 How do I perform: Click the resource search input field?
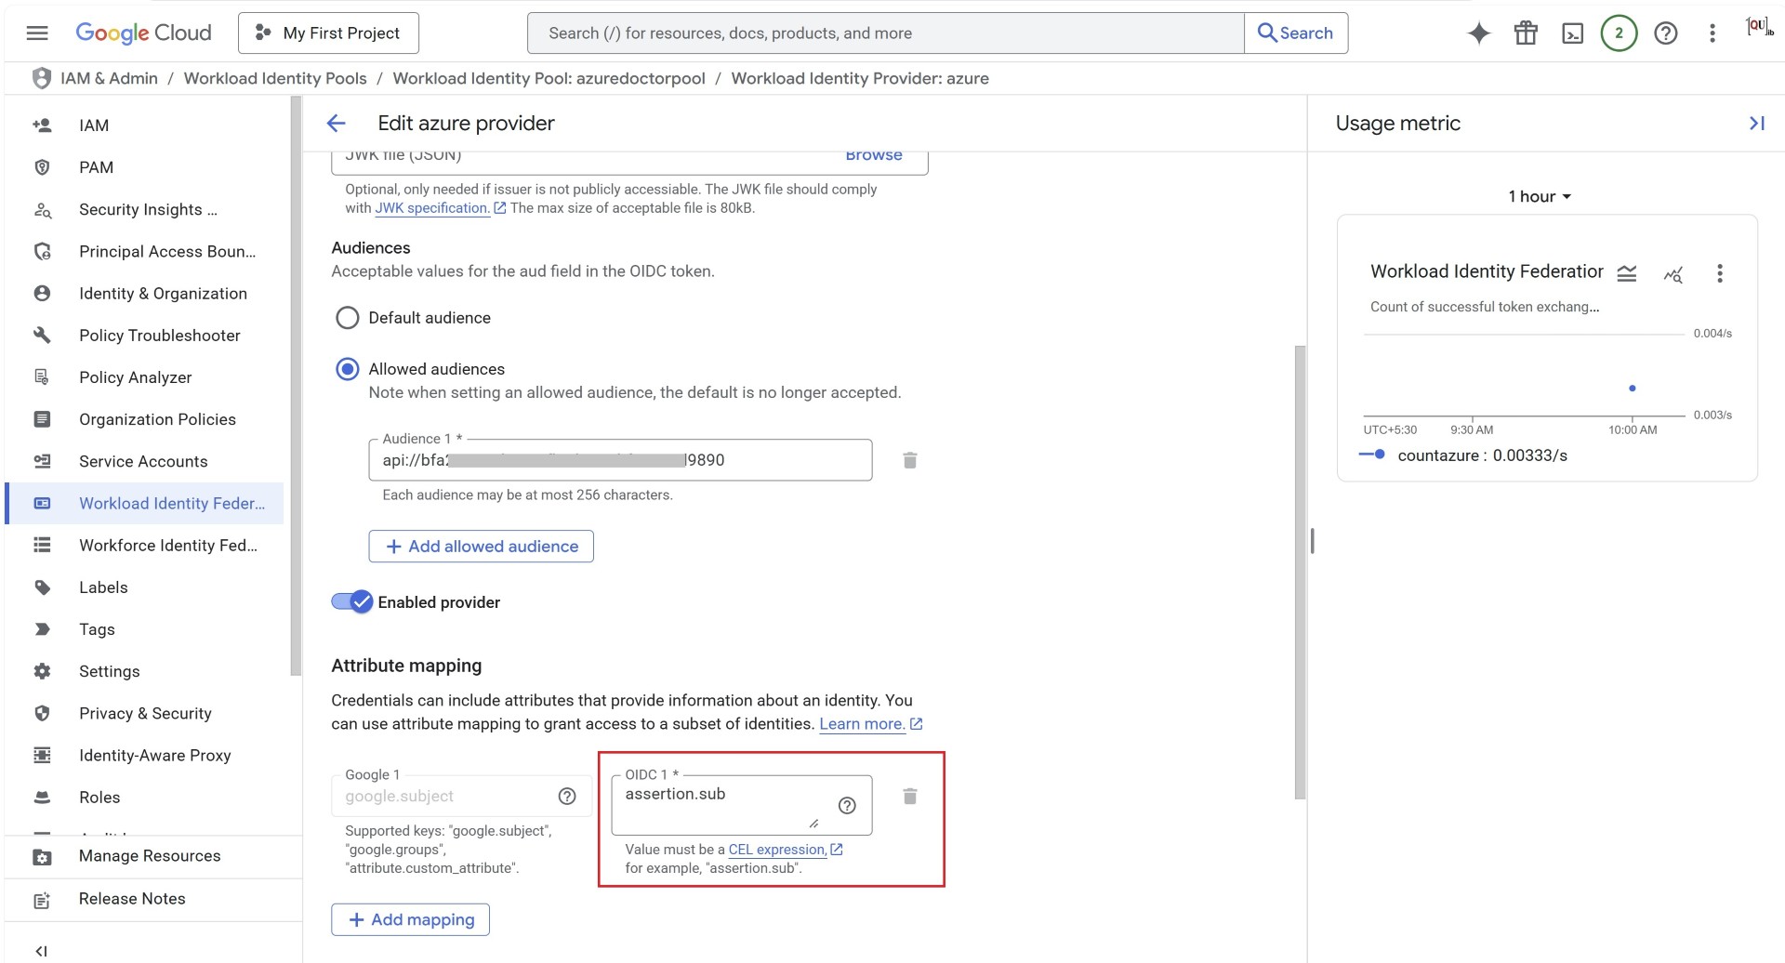(x=886, y=33)
